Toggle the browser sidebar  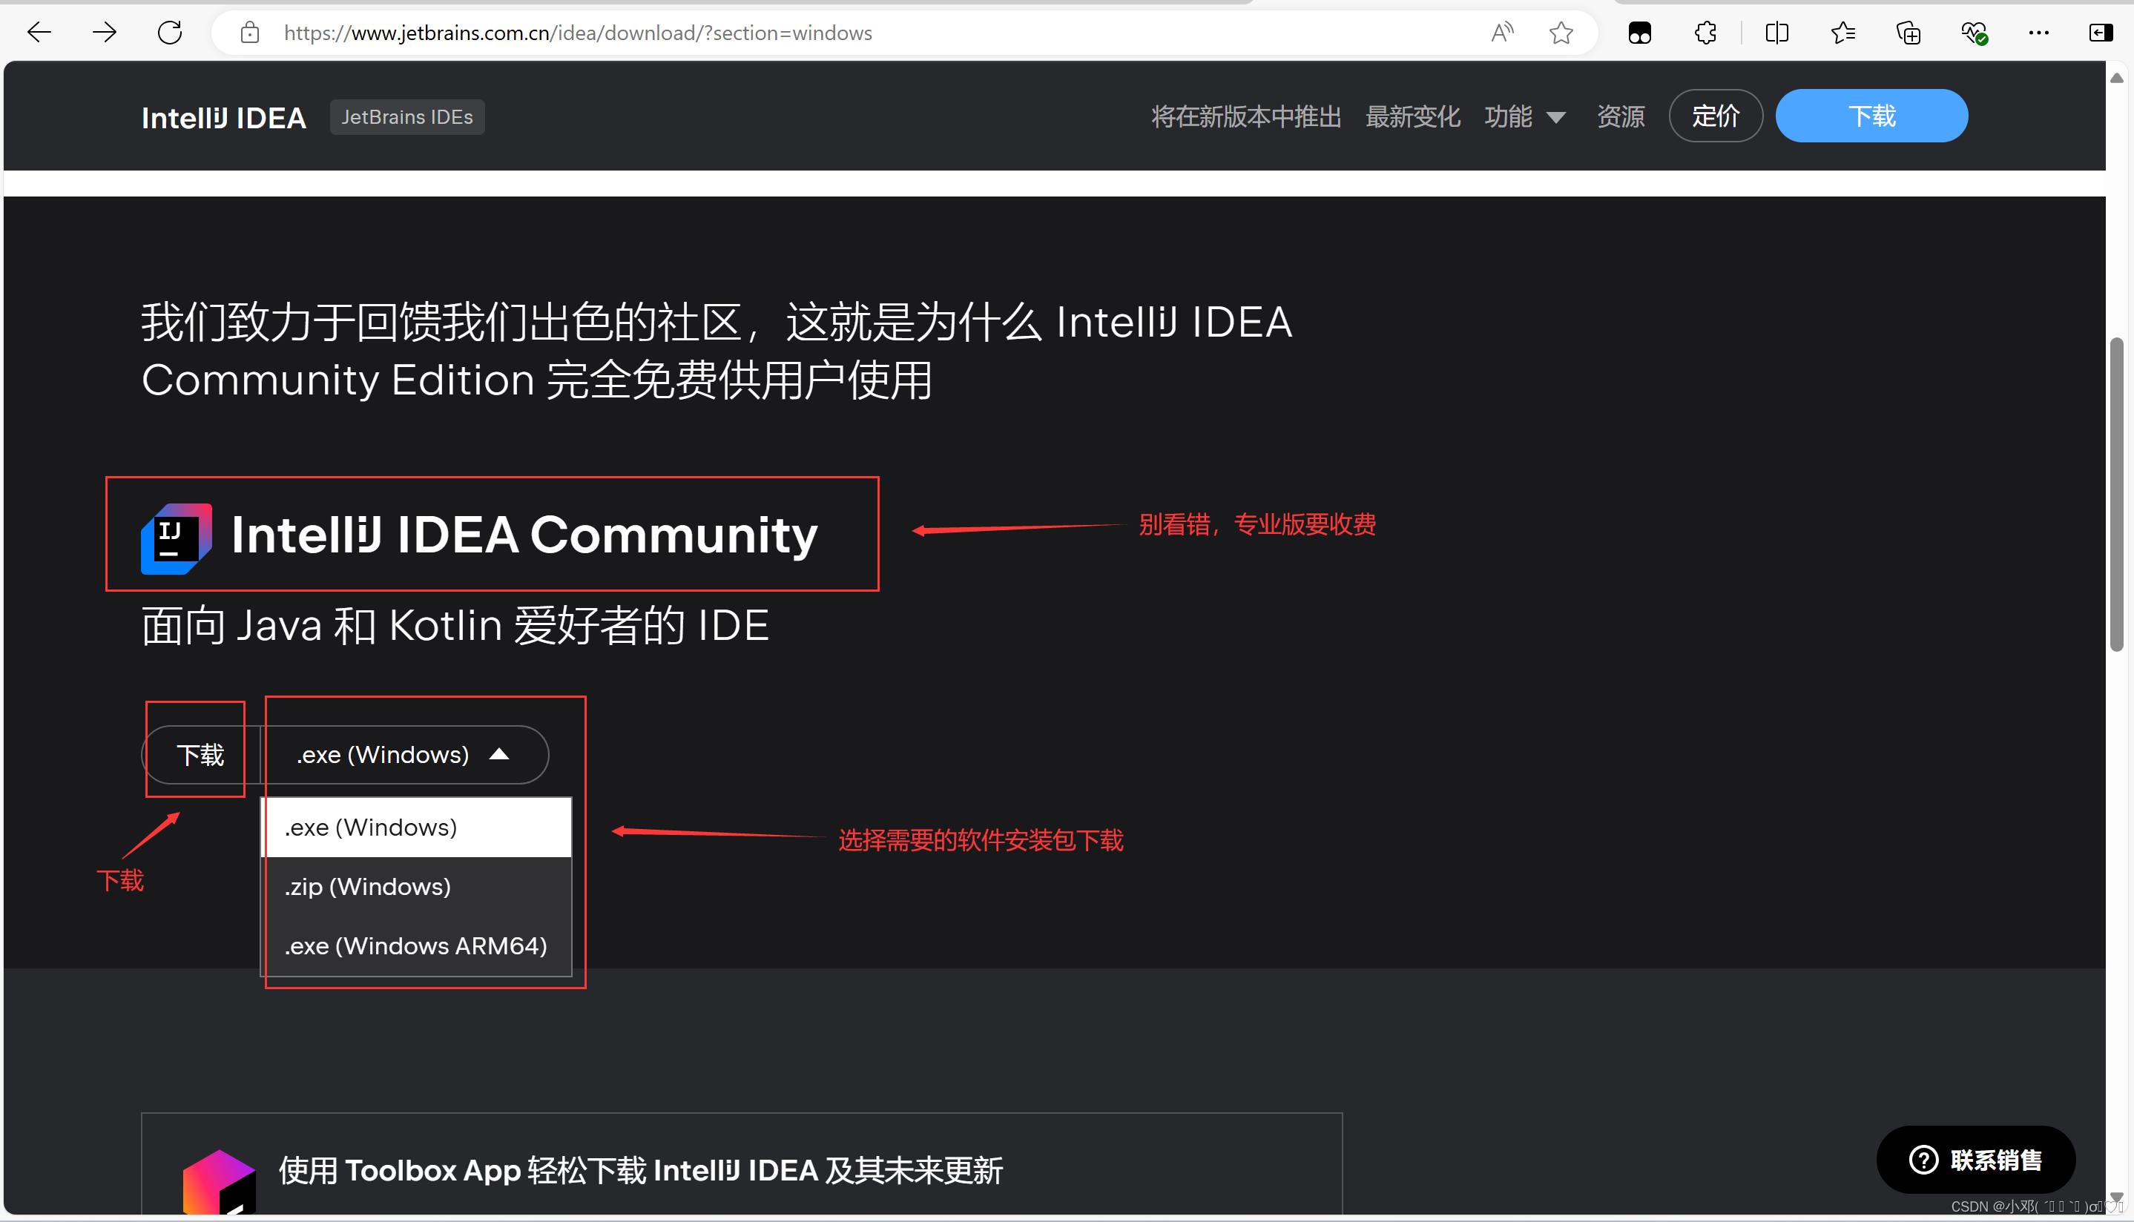pyautogui.click(x=2101, y=33)
